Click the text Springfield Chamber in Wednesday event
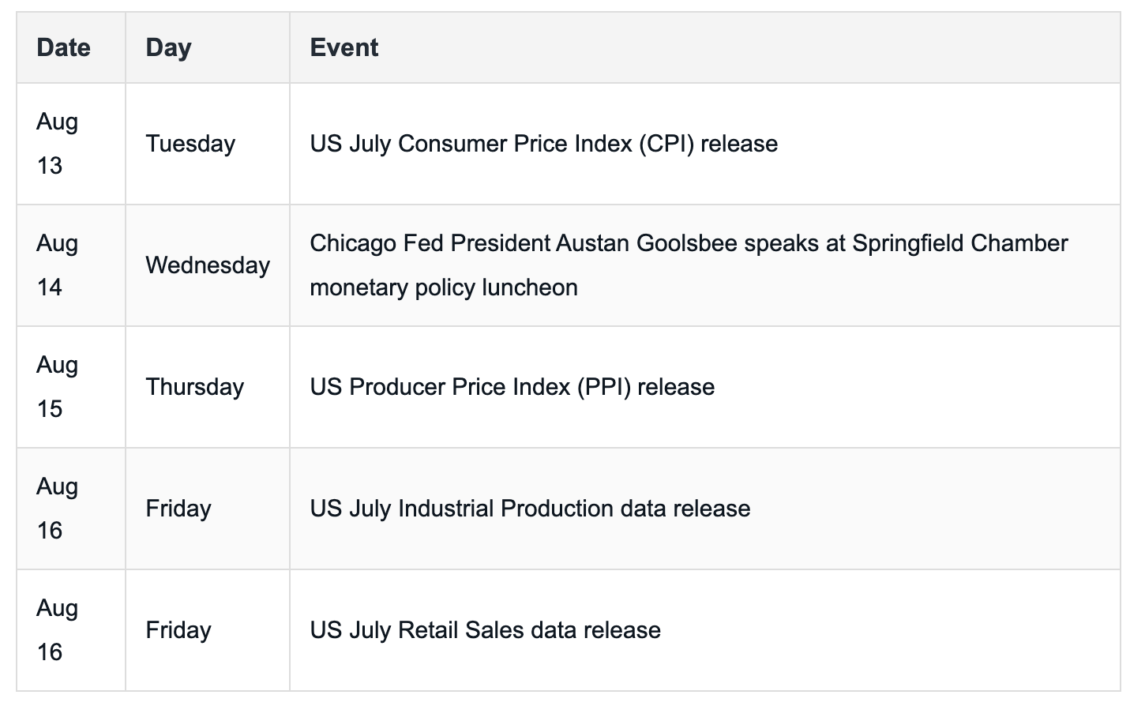 pyautogui.click(x=960, y=243)
